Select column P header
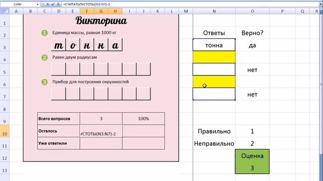323x181 pixels. coord(282,11)
